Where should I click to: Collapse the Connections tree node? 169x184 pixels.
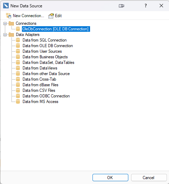tap(5, 24)
